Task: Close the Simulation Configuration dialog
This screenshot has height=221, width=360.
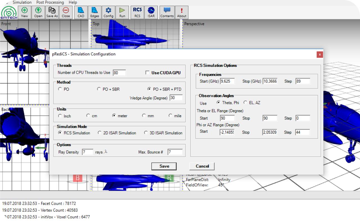Action: [x=319, y=55]
